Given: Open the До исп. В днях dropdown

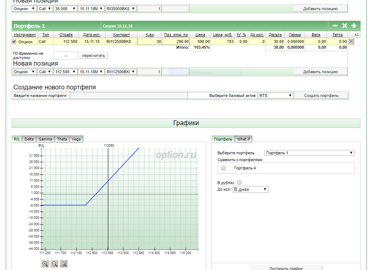Looking at the screenshot, I should tap(251, 189).
